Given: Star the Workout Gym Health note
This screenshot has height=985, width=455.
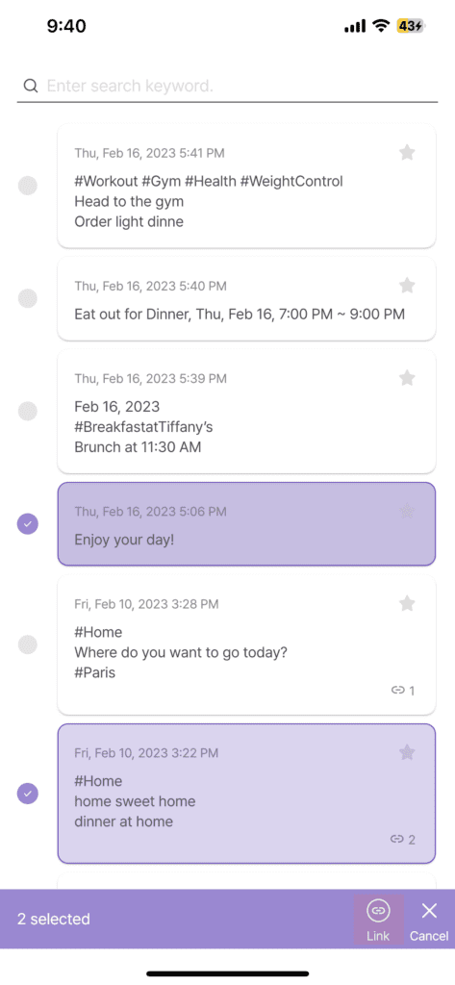Looking at the screenshot, I should 407,153.
